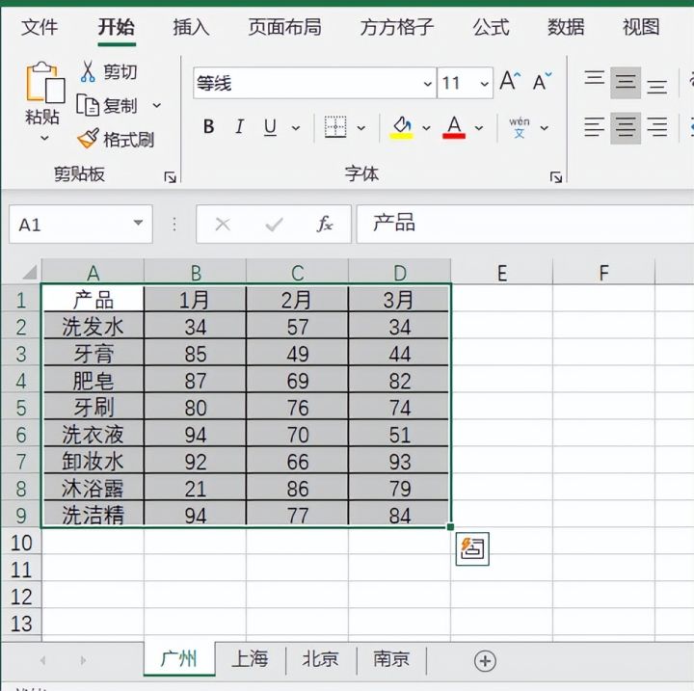
Task: Expand underline style dropdown arrow
Action: point(296,128)
